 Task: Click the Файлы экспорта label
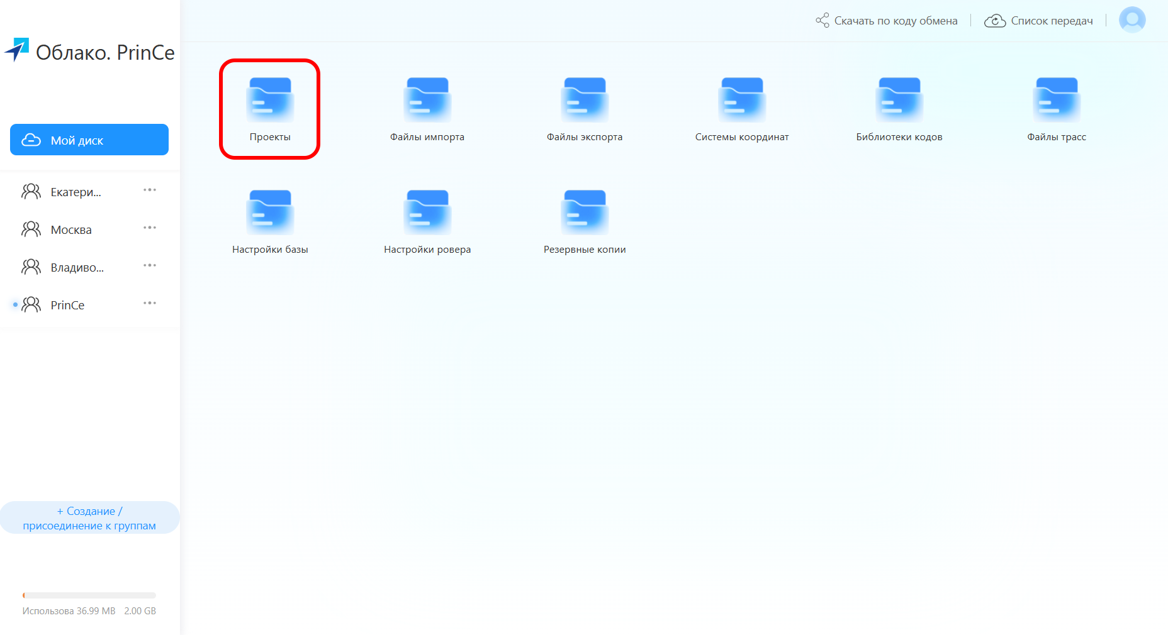[585, 137]
